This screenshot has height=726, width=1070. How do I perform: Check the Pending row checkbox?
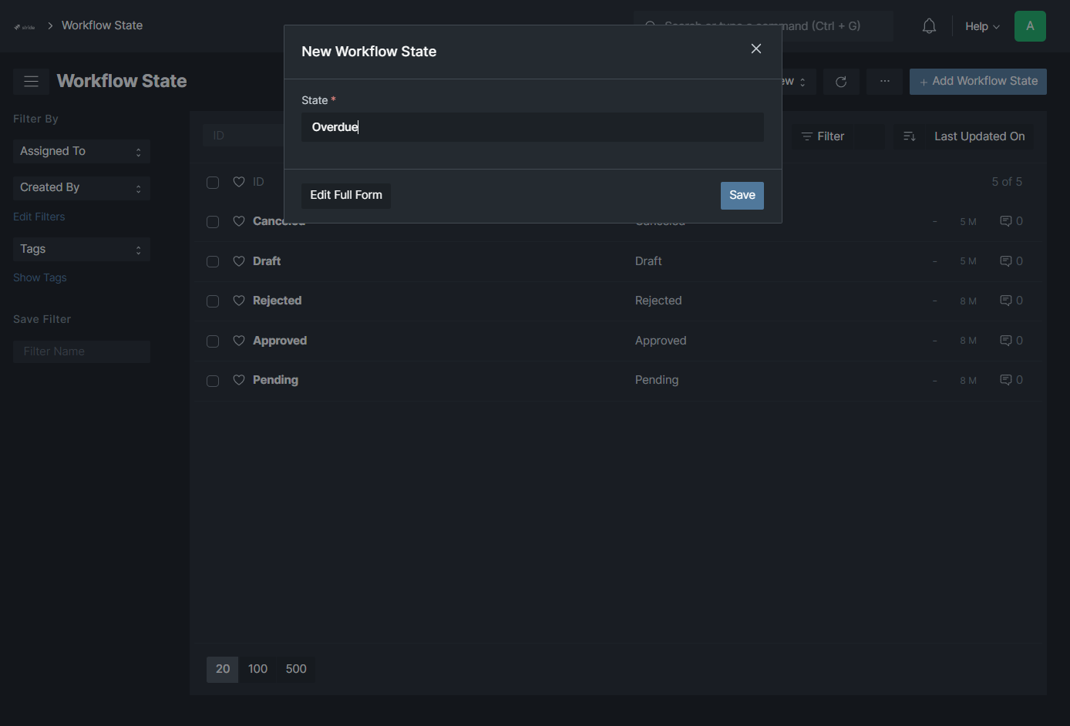tap(213, 381)
